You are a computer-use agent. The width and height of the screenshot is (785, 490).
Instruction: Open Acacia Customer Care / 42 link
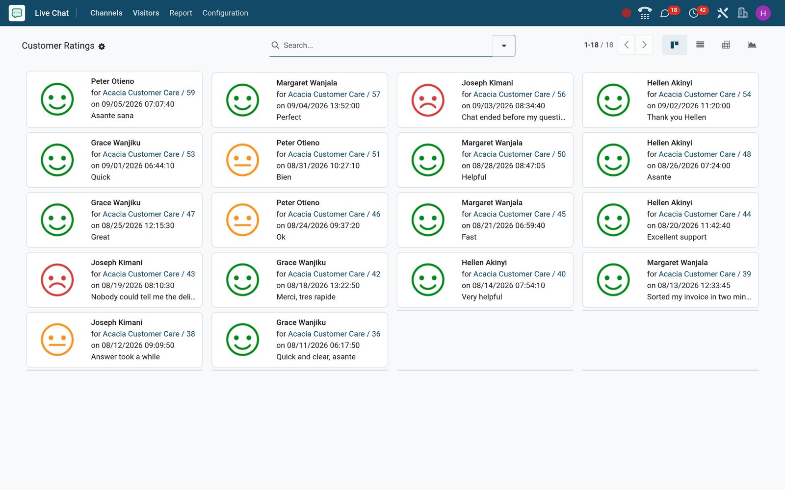coord(334,274)
